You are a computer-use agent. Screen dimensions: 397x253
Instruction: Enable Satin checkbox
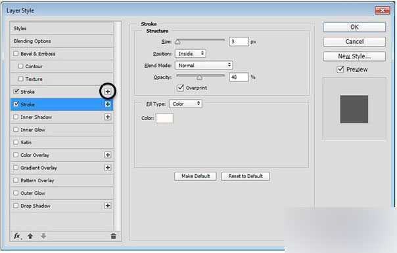coord(16,142)
